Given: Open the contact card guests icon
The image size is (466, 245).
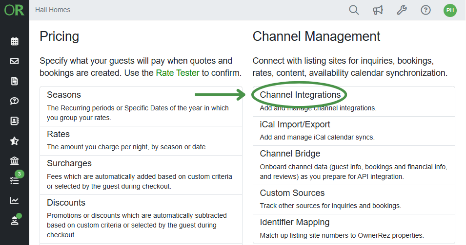Looking at the screenshot, I should point(15,121).
